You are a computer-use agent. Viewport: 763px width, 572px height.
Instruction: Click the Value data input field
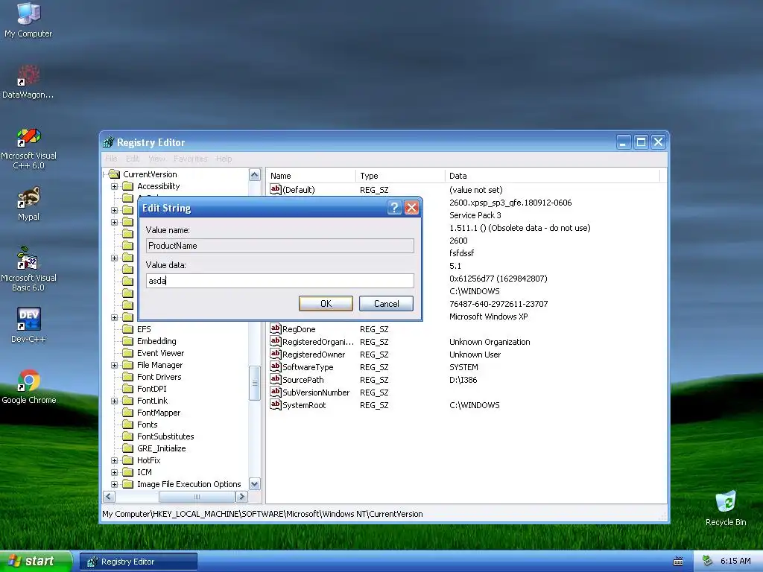point(280,281)
